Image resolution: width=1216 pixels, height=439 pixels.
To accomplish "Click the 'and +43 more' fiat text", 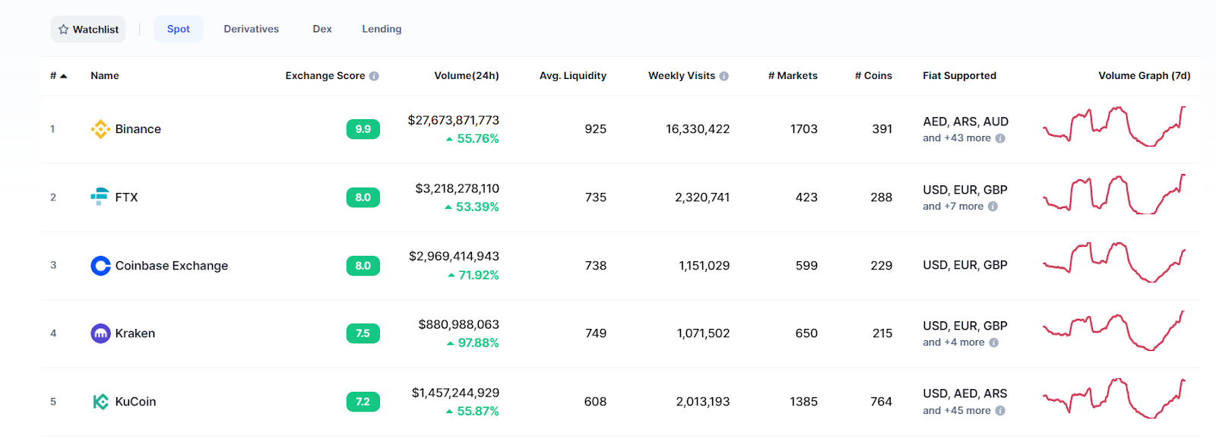I will [957, 138].
